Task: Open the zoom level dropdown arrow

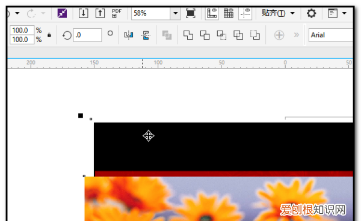Action: 176,14
